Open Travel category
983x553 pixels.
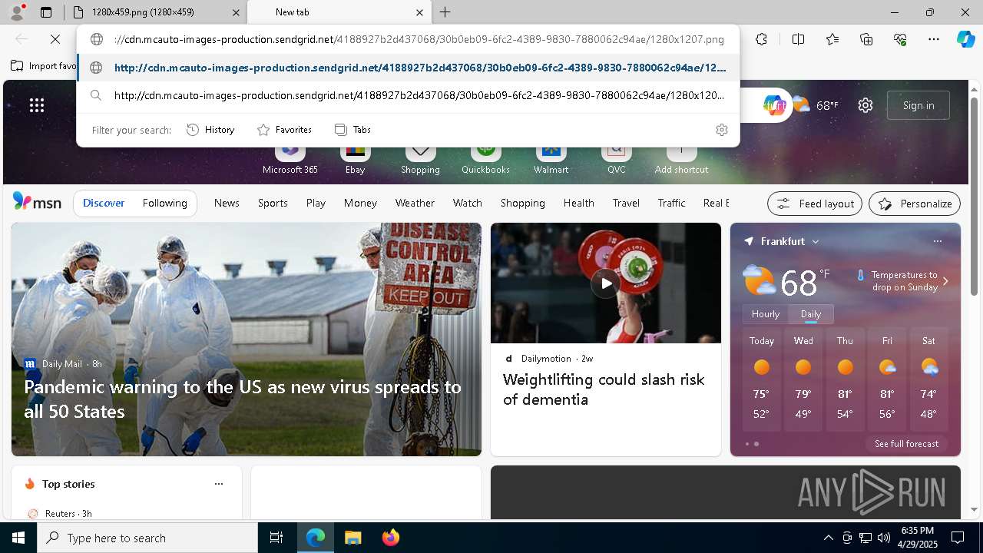(x=626, y=203)
